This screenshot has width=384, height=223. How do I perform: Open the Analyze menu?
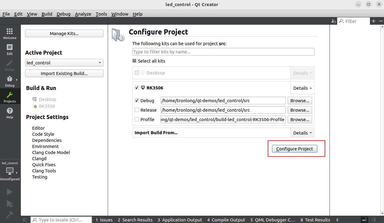83,14
